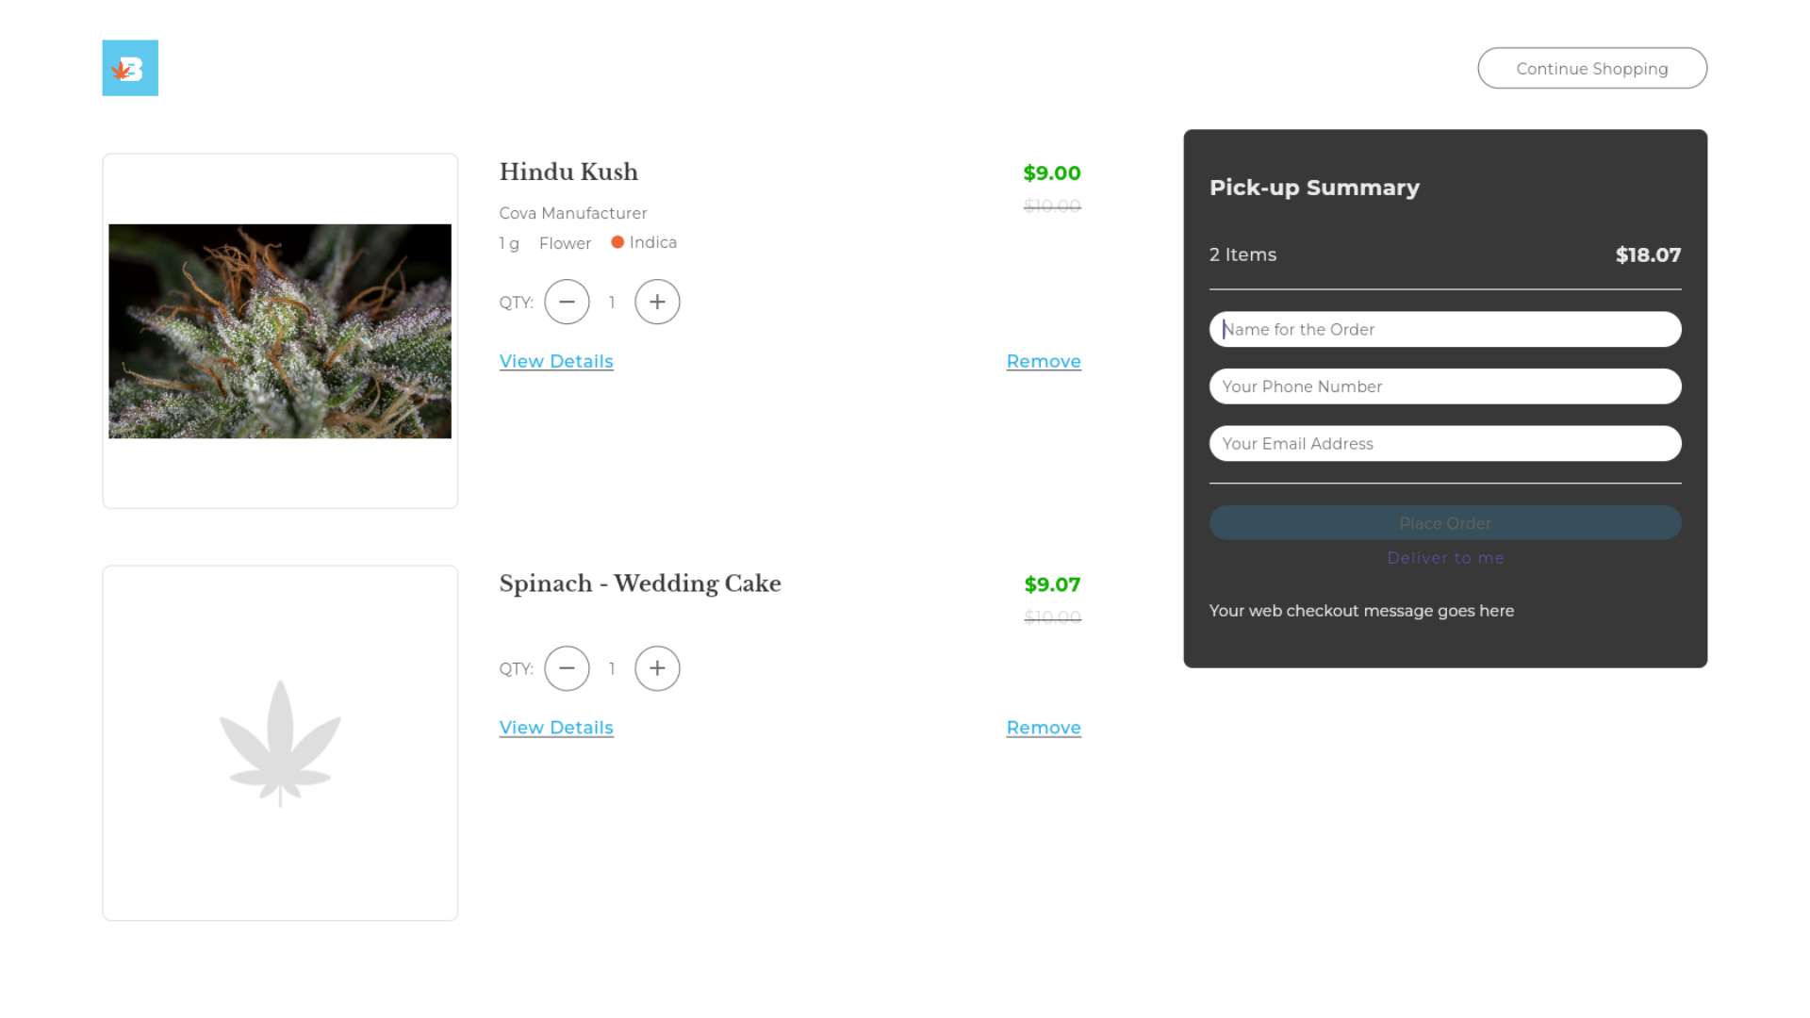This screenshot has width=1810, height=1018.
Task: Click the store logo icon
Action: coord(130,68)
